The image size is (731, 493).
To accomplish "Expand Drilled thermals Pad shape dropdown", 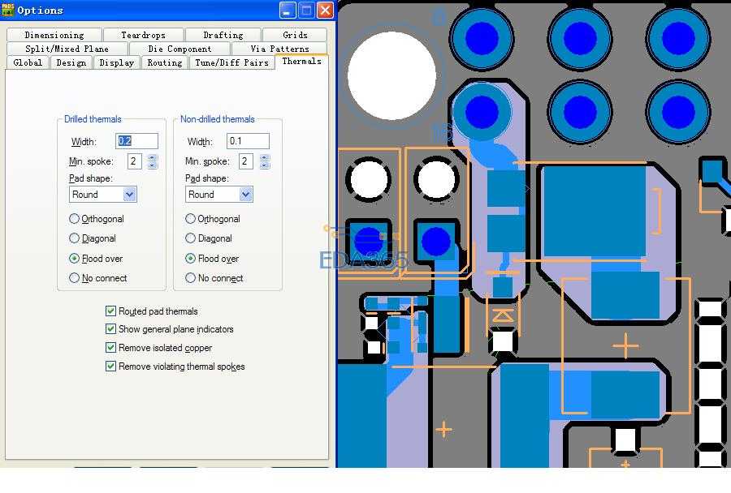I will (130, 195).
